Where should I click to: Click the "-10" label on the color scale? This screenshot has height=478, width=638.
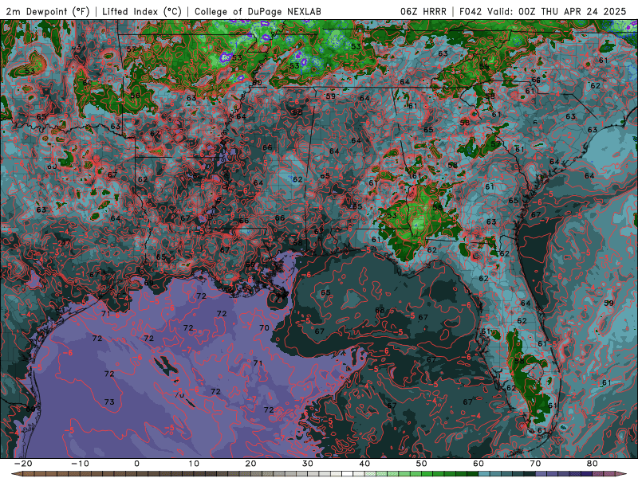pos(80,464)
